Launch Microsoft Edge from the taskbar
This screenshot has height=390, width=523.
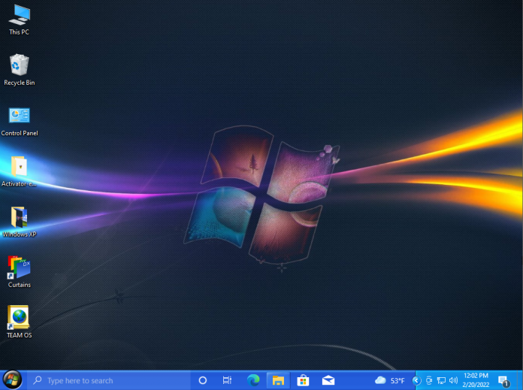tap(253, 380)
